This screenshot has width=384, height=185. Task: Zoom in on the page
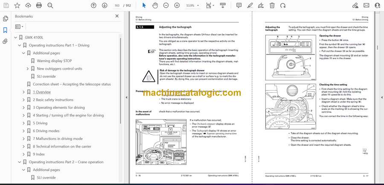[177, 6]
